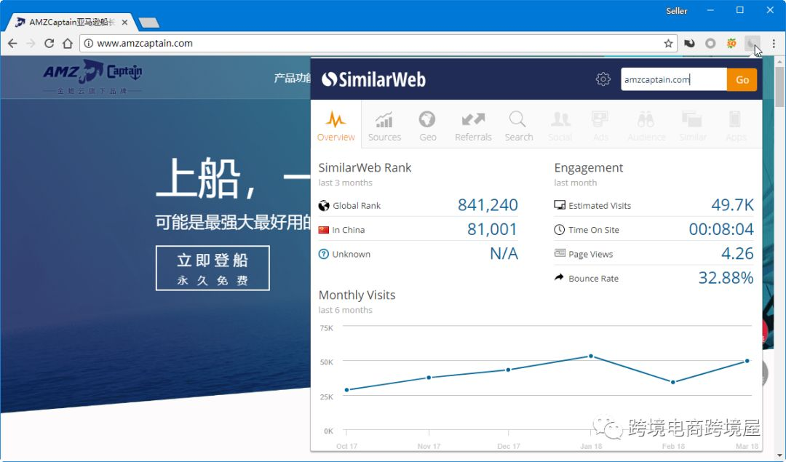Image resolution: width=786 pixels, height=462 pixels.
Task: Select the AMZCaptain browser tab
Action: pos(70,23)
